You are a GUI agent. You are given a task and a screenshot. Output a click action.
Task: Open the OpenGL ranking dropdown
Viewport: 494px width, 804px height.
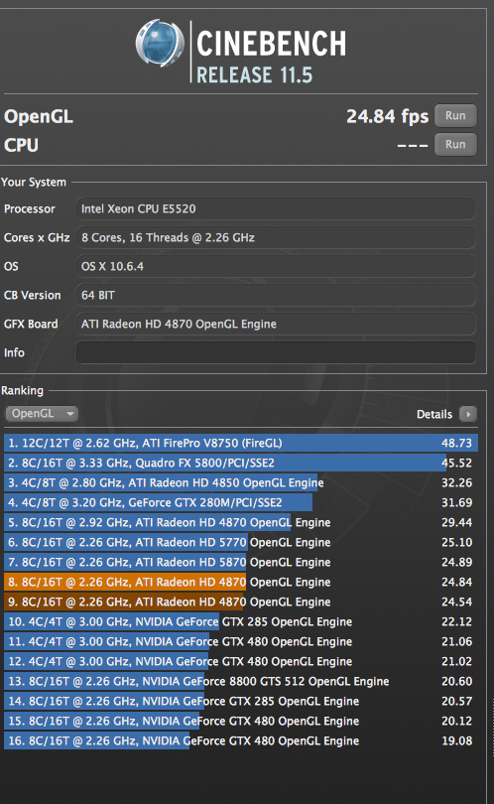coord(42,413)
